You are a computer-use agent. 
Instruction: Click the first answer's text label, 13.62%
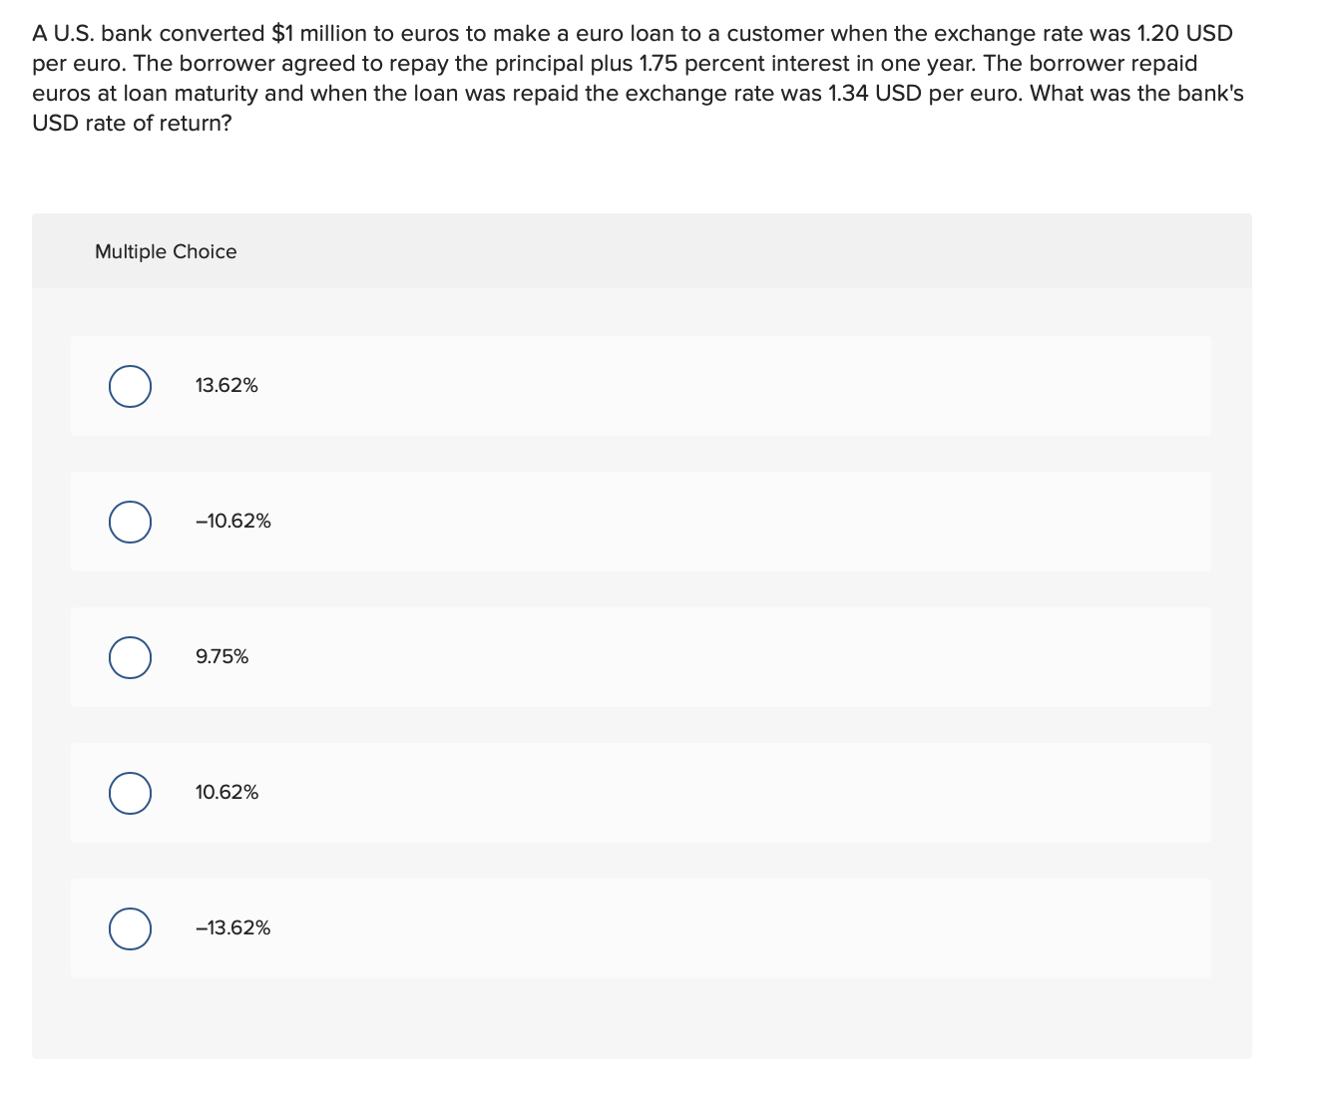(x=226, y=386)
